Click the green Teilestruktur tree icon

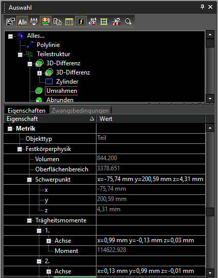pyautogui.click(x=30, y=54)
